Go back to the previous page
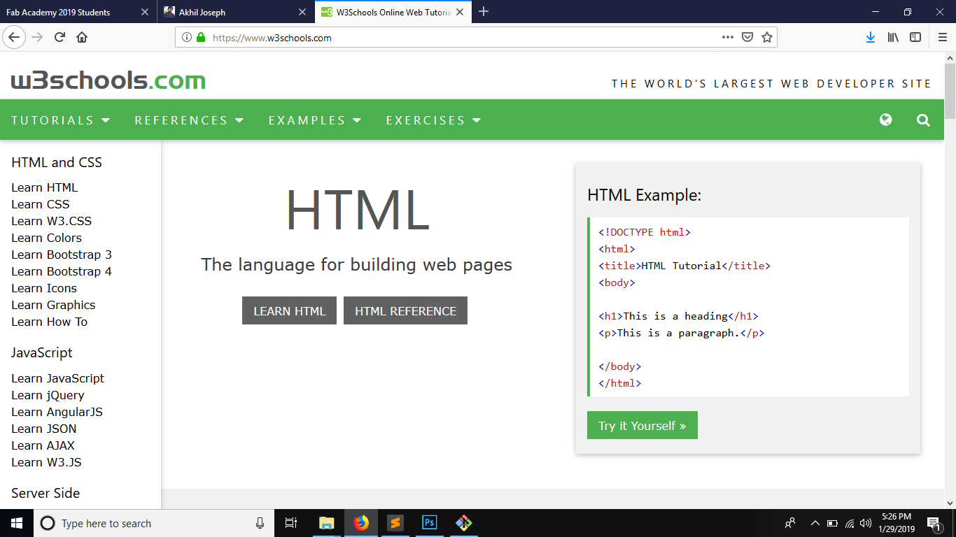 14,37
